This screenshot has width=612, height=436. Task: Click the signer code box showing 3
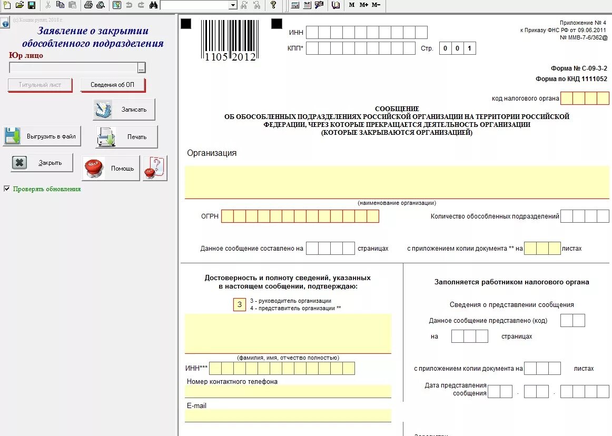tap(240, 304)
